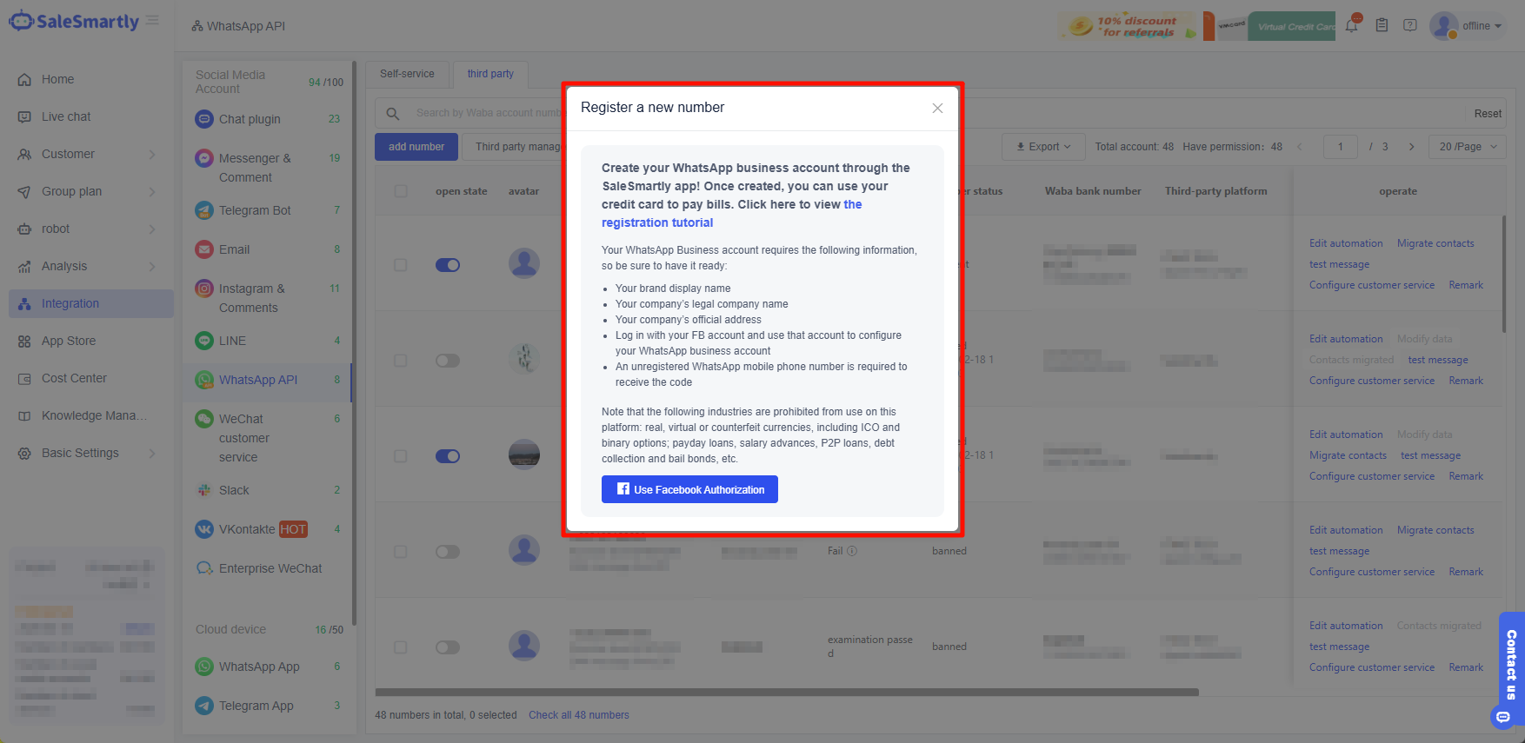Check the third row checkbox
This screenshot has width=1525, height=743.
click(401, 456)
